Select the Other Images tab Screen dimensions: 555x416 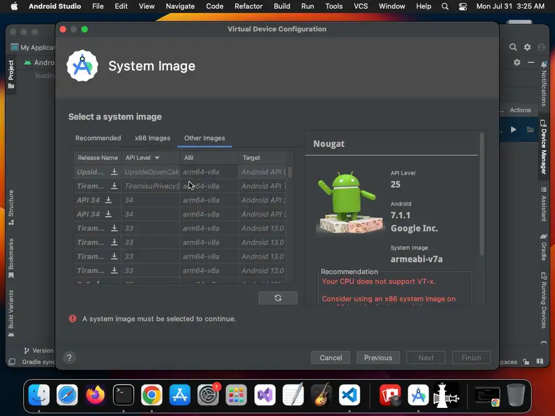point(204,138)
